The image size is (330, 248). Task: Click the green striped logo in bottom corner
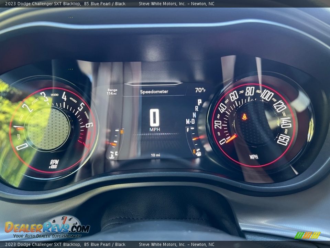click(x=307, y=235)
